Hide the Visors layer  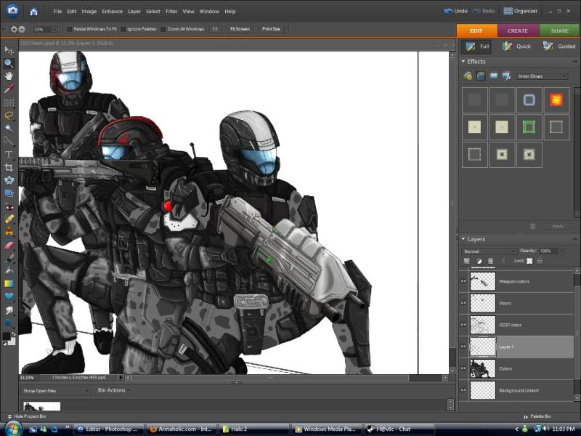point(463,303)
